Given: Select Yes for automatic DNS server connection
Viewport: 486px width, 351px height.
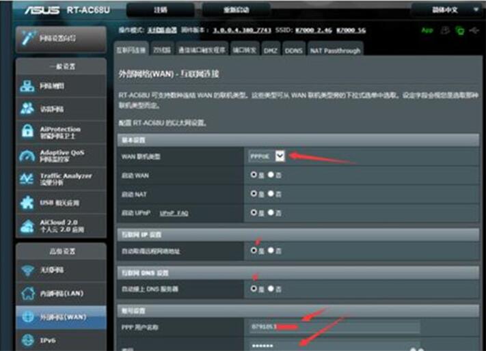Looking at the screenshot, I should [x=254, y=288].
